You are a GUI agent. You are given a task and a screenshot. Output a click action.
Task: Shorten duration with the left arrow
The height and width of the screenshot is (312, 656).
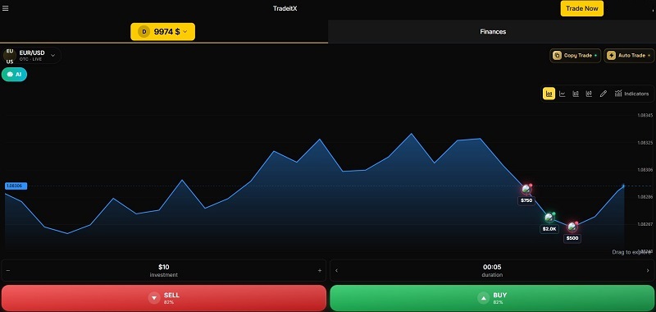click(336, 271)
